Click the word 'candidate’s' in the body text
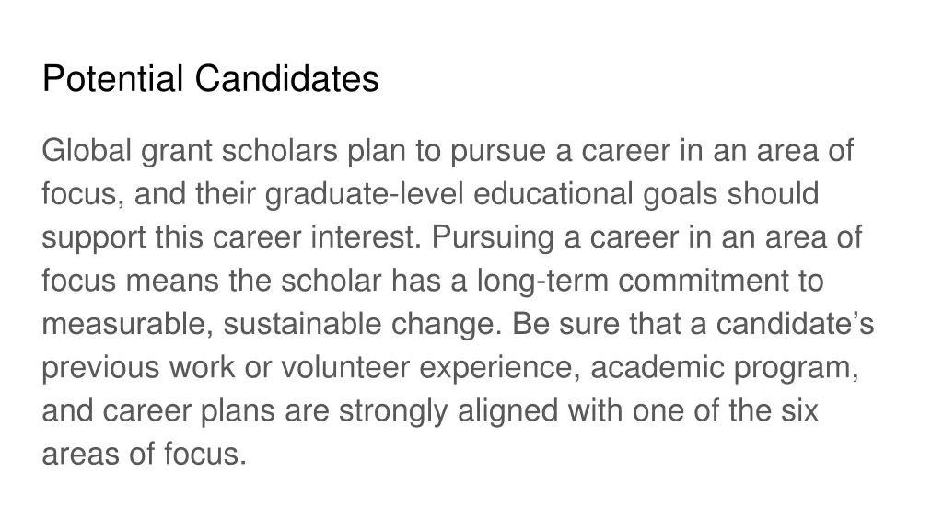The height and width of the screenshot is (530, 943). click(796, 325)
